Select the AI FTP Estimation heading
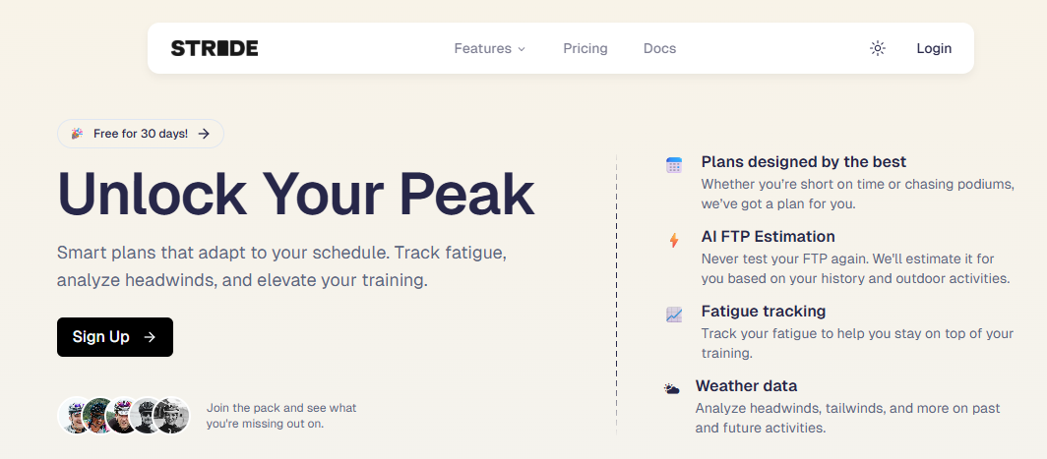Image resolution: width=1047 pixels, height=459 pixels. (768, 237)
